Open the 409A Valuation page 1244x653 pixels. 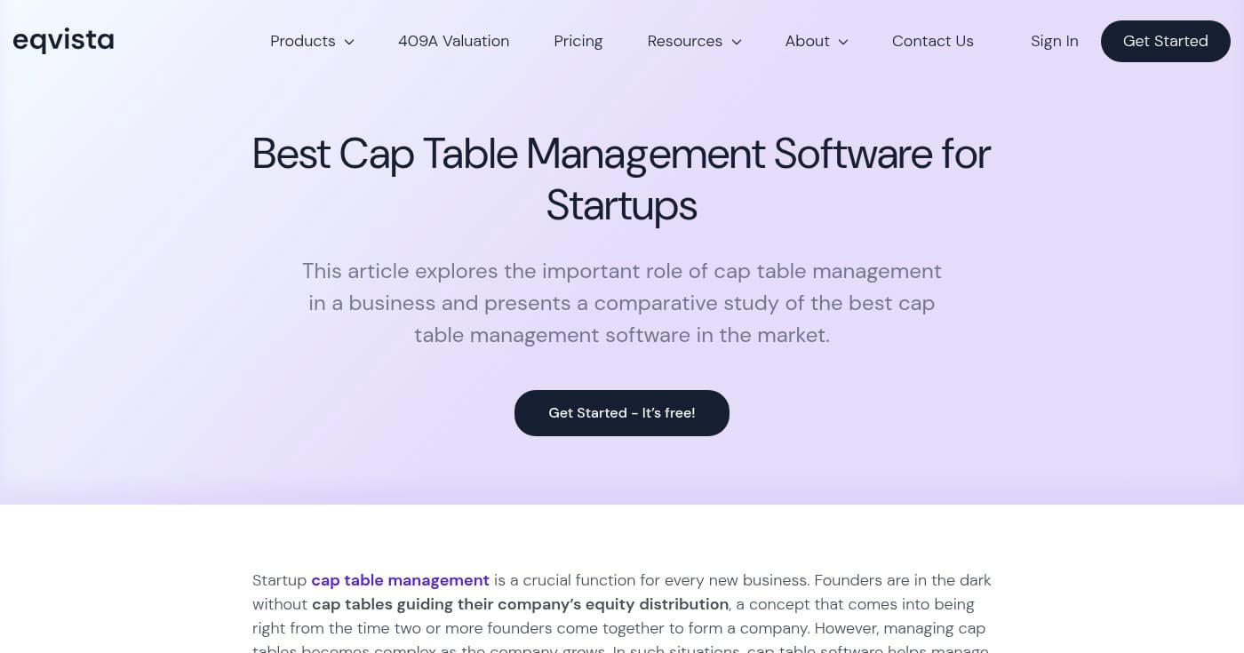453,41
